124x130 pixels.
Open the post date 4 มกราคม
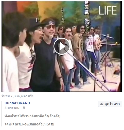click(x=12, y=108)
